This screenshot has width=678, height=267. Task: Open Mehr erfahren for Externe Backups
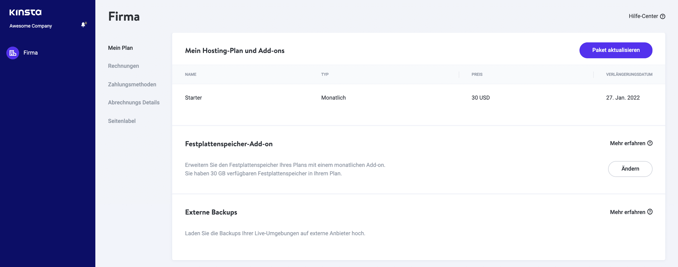(x=628, y=212)
